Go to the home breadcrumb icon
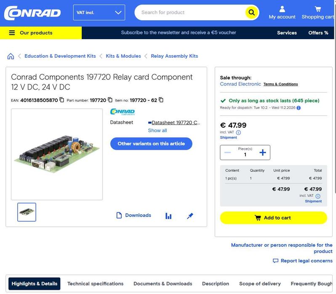This screenshot has width=336, height=294. [11, 56]
